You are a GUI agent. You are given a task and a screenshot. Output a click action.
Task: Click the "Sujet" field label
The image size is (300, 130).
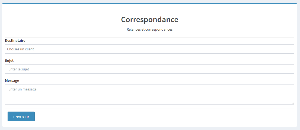[9, 60]
